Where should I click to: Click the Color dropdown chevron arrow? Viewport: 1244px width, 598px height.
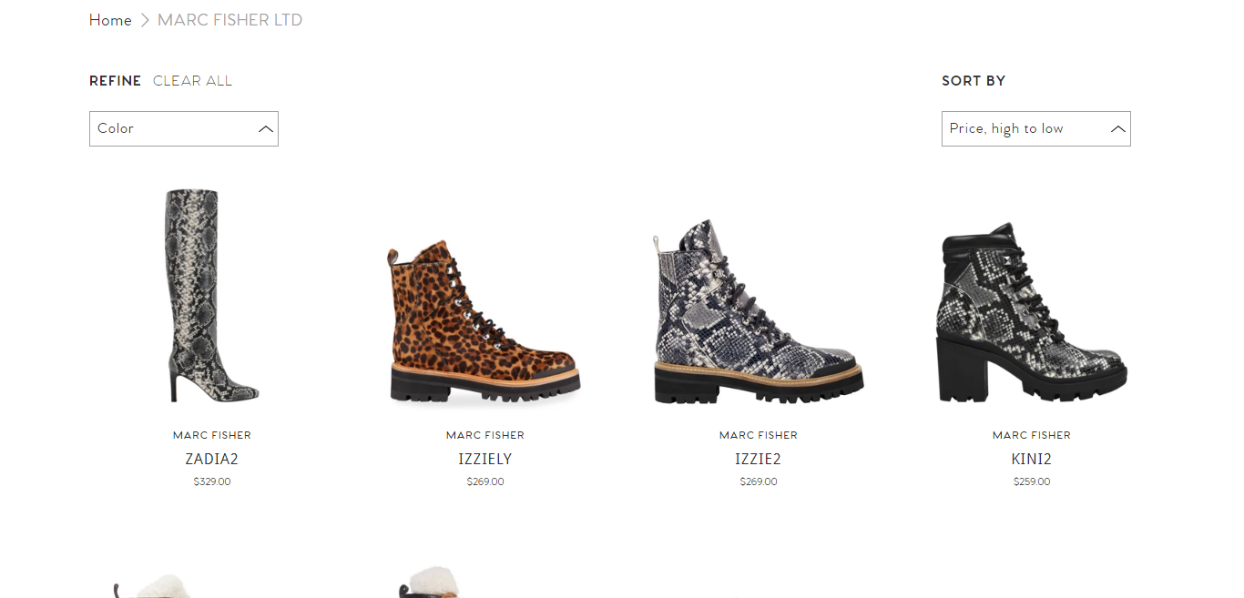[266, 129]
